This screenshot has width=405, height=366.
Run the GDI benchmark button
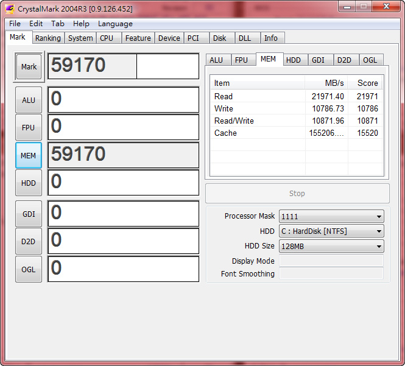click(29, 214)
